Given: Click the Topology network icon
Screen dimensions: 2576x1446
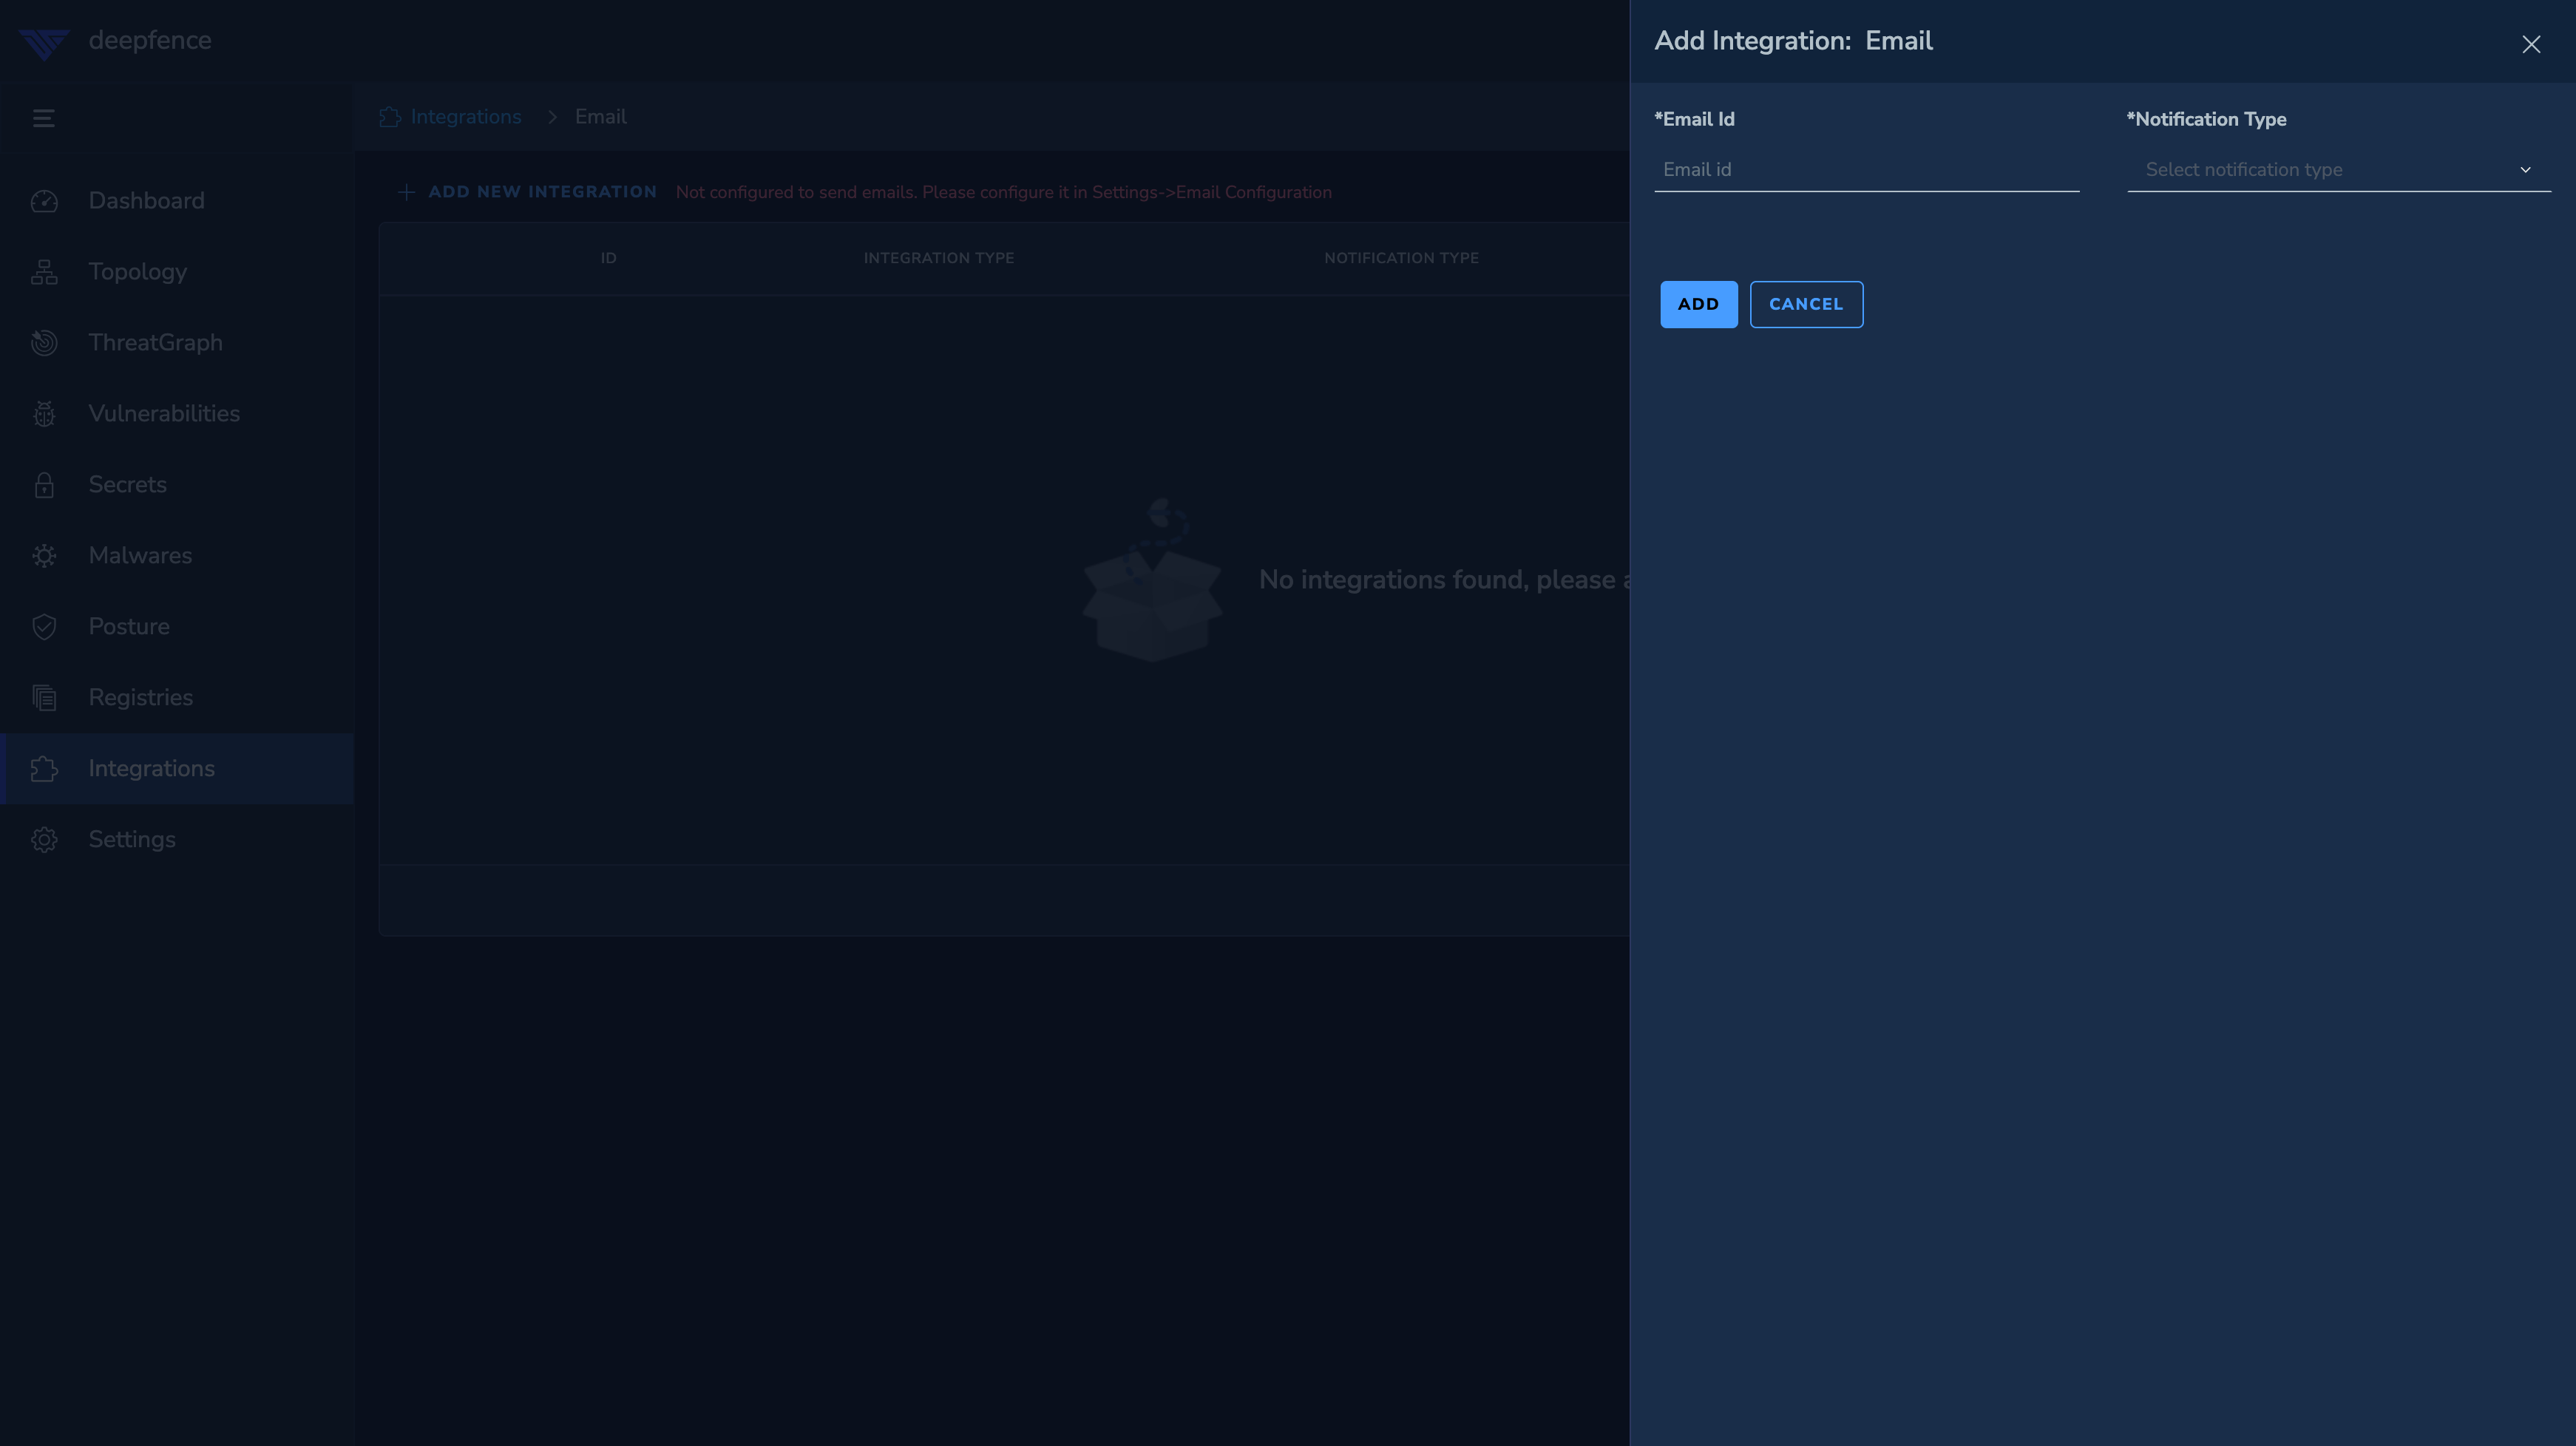Looking at the screenshot, I should 44,272.
